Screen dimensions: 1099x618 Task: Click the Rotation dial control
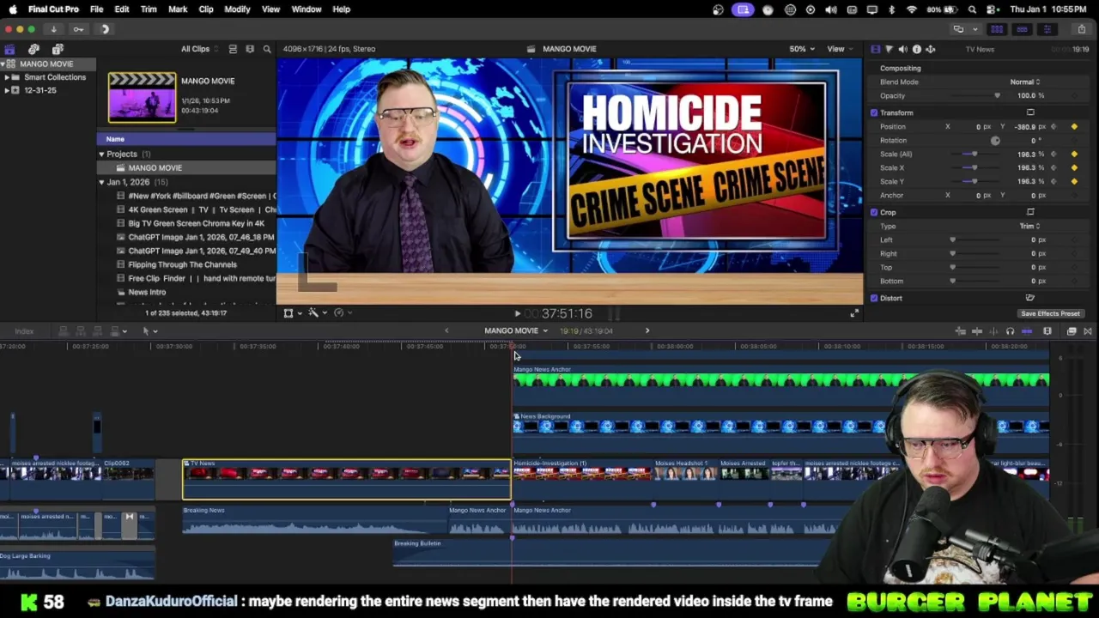point(995,140)
